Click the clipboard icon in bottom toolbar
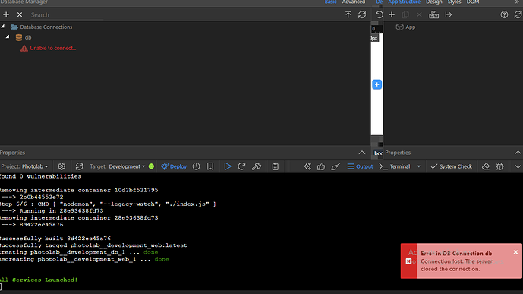Viewport: 523px width, 294px height. click(x=276, y=166)
